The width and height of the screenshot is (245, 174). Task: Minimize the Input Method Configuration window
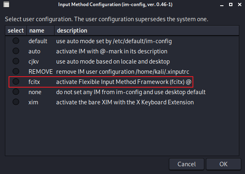point(222,6)
